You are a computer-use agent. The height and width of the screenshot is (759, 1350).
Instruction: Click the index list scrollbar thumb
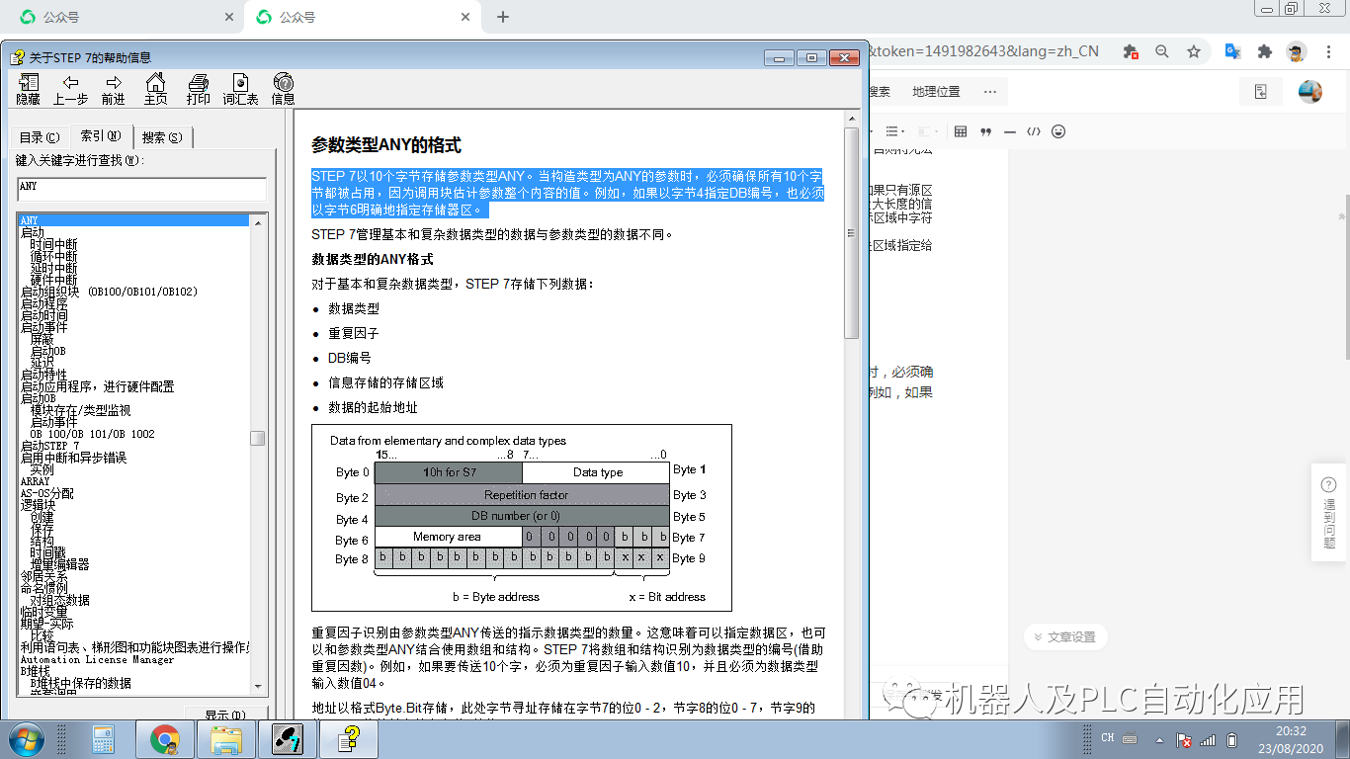[258, 438]
